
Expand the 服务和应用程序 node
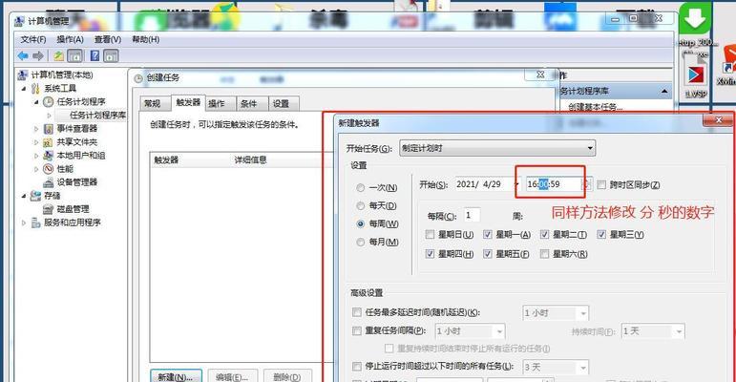point(24,223)
